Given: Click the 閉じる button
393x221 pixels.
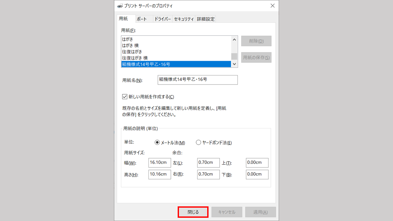Looking at the screenshot, I should point(193,212).
